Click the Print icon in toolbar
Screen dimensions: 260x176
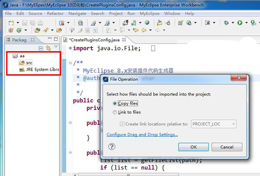(40, 23)
